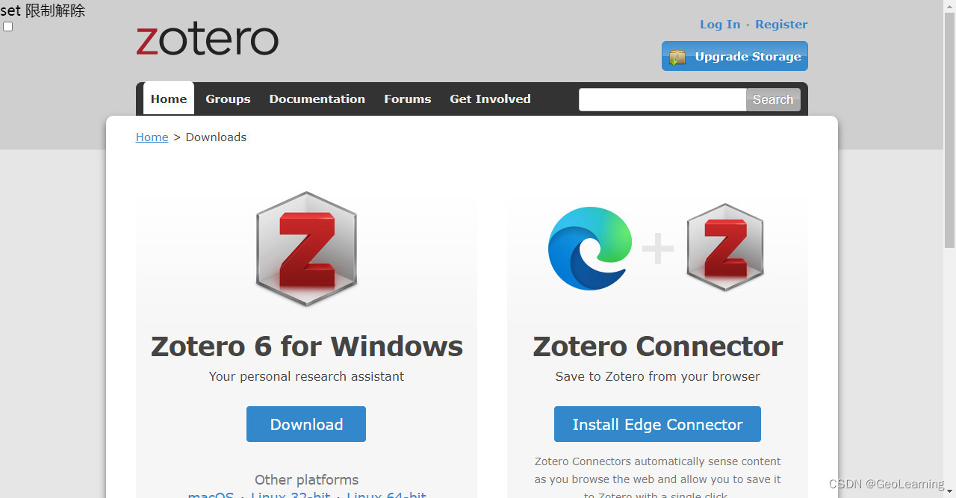Switch to the Groups tab
This screenshot has width=956, height=498.
[228, 99]
